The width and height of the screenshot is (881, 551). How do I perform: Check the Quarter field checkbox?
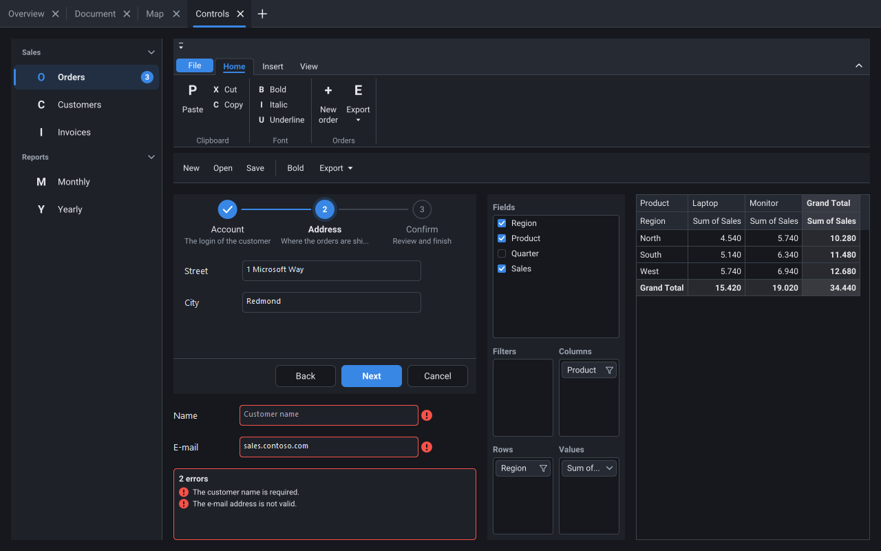click(x=502, y=253)
